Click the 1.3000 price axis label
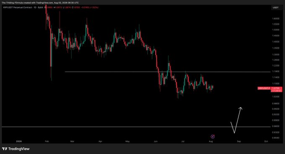 coord(276,54)
